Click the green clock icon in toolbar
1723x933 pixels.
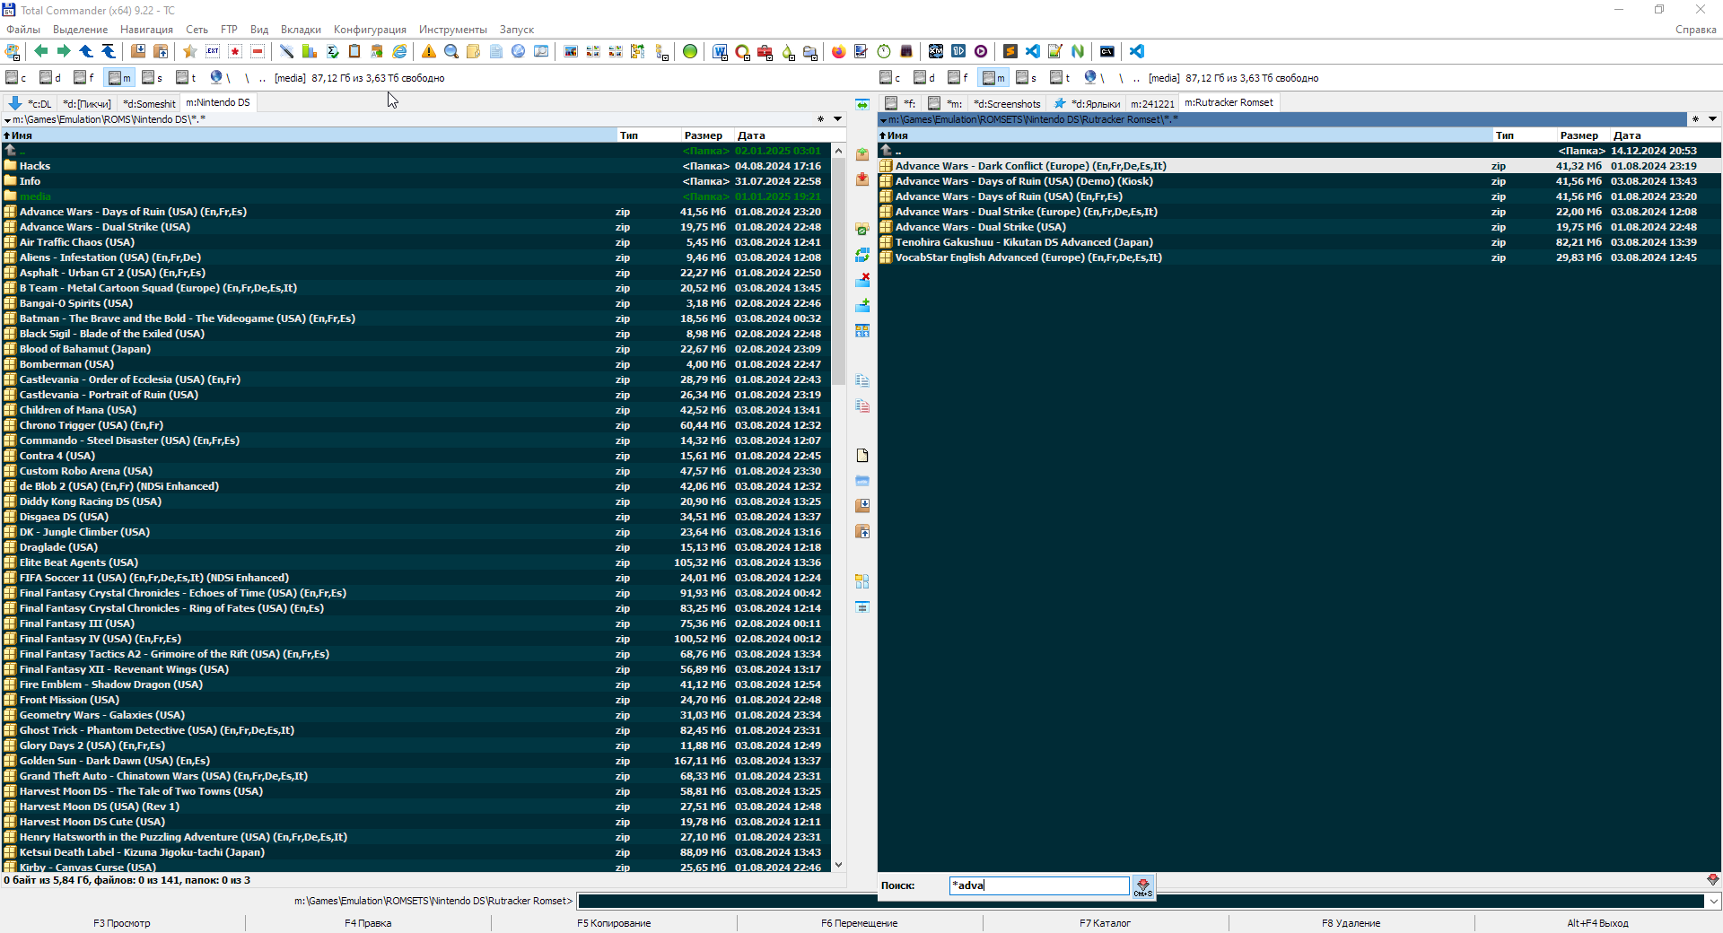884,51
